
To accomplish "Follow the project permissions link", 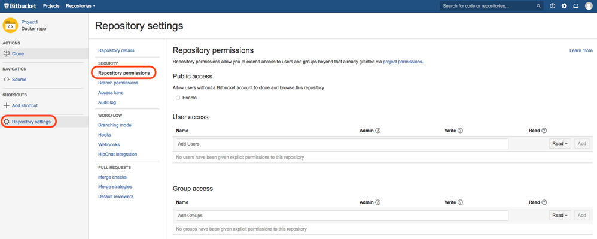I will pyautogui.click(x=403, y=61).
